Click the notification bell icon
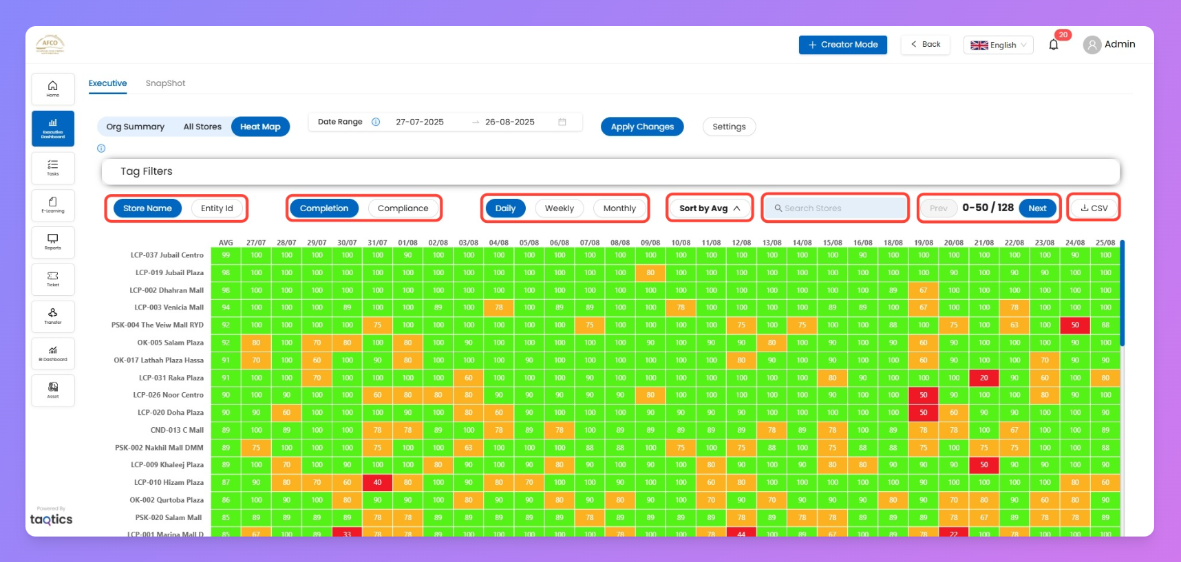This screenshot has width=1181, height=562. 1053,45
